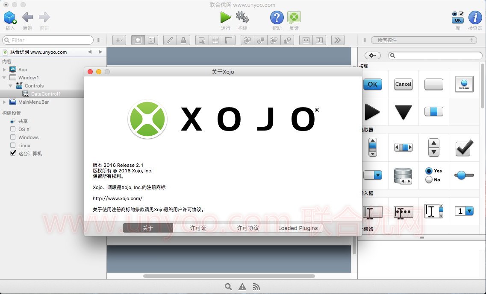Select 共享 build settings item
This screenshot has height=294, width=486.
23,121
